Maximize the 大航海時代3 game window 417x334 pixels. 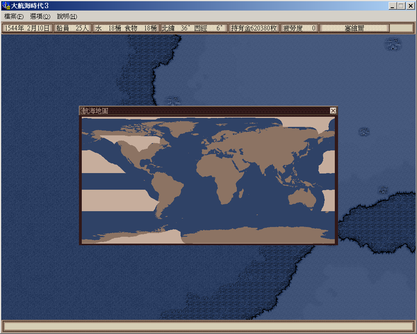click(x=401, y=6)
